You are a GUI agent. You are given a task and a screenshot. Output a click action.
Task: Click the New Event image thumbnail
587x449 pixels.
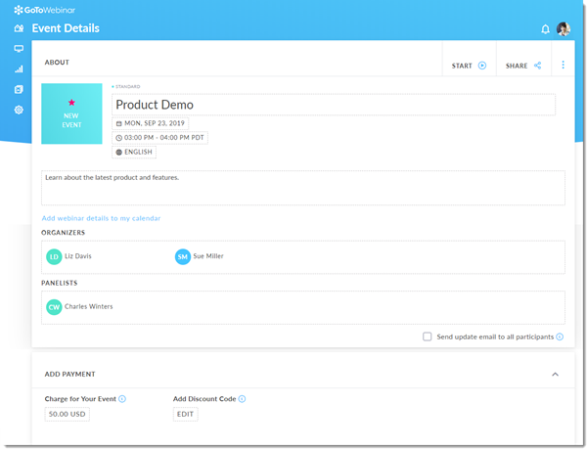[71, 113]
